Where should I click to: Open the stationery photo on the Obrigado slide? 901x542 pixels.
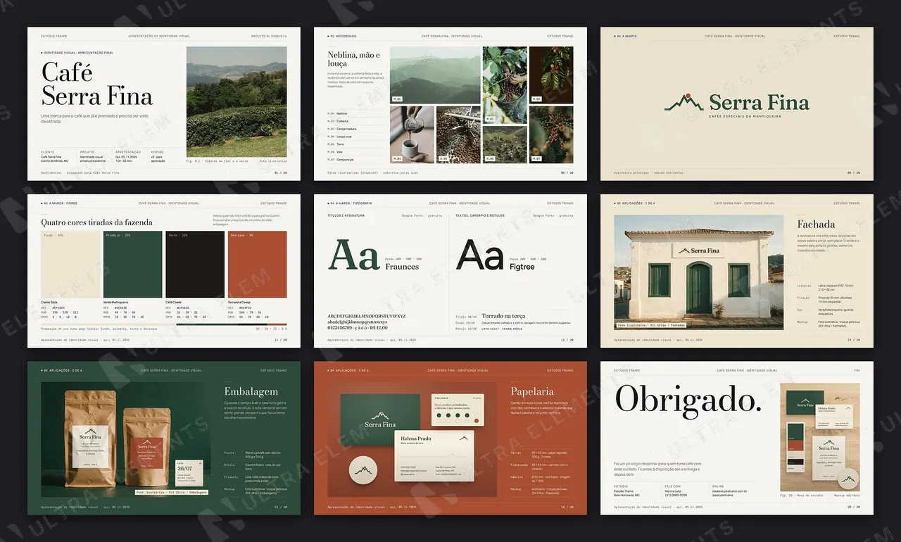(x=820, y=437)
